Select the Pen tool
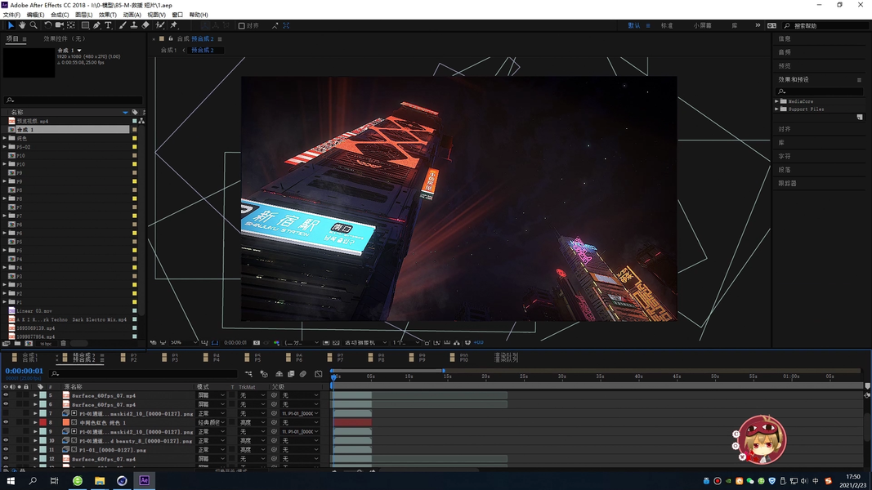The width and height of the screenshot is (872, 490). pyautogui.click(x=96, y=25)
